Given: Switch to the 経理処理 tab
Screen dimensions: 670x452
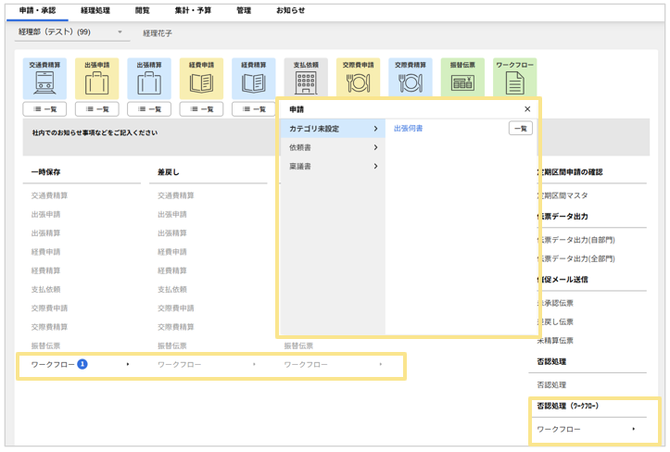Looking at the screenshot, I should (x=95, y=10).
